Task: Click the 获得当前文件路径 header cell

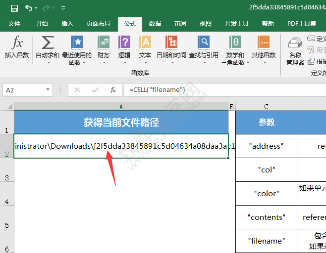Action: tap(121, 123)
